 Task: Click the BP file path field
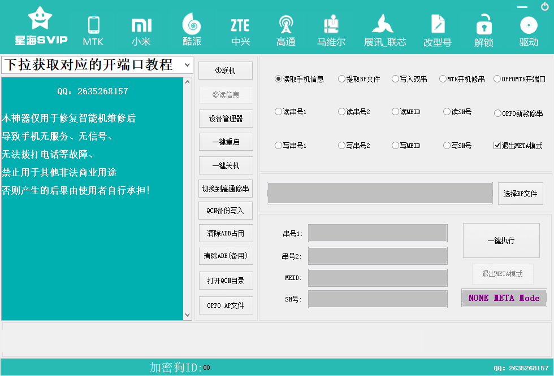pyautogui.click(x=380, y=193)
